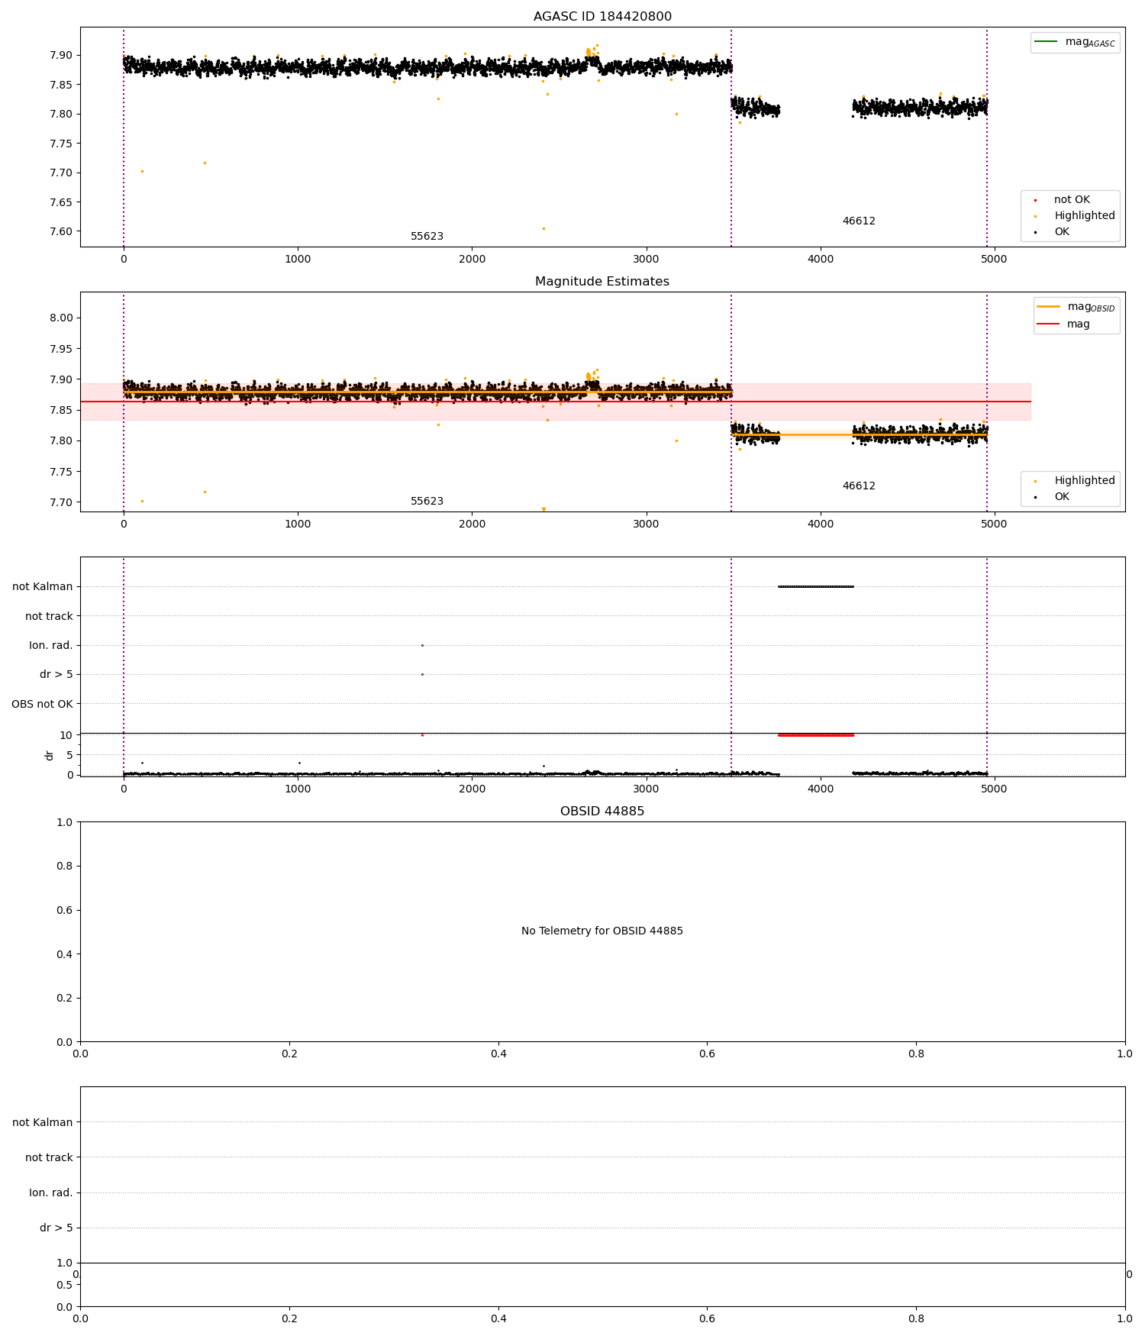Click the 46612 annotation in Magnitude Estimates plot

click(x=859, y=486)
